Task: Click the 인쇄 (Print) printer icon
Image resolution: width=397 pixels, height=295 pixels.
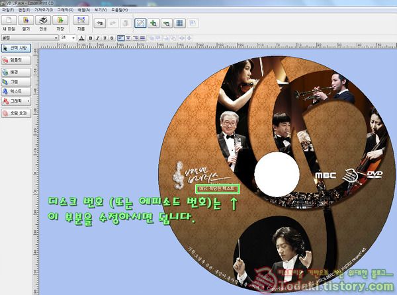Action: (x=43, y=21)
